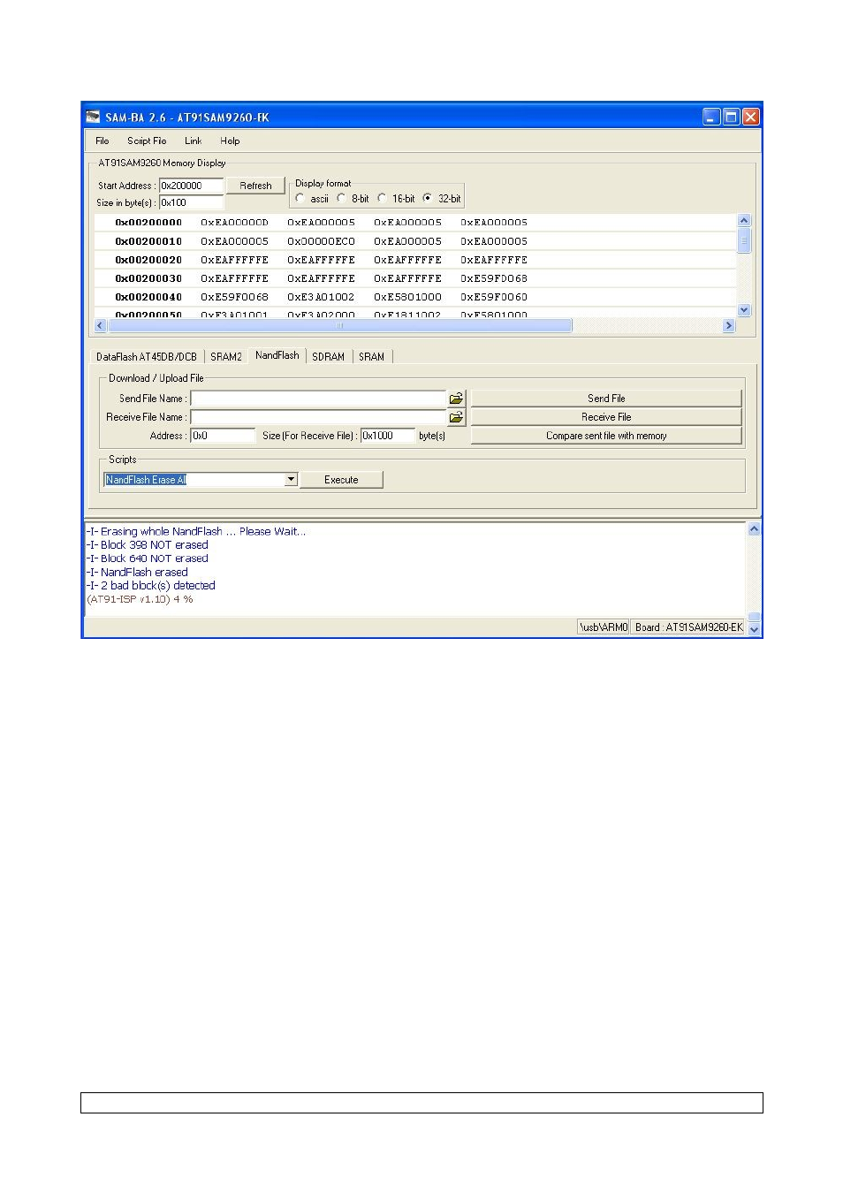Click the Receive File Name field
This screenshot has height=1193, width=843.
(x=318, y=417)
